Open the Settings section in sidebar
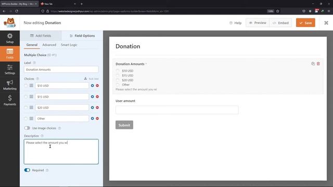The image size is (333, 187). [x=10, y=70]
